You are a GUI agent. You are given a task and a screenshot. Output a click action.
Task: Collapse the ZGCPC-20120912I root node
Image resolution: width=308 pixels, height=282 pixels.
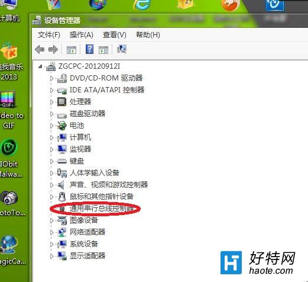pos(40,66)
